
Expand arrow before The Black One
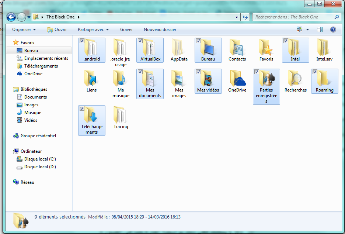click(42, 17)
